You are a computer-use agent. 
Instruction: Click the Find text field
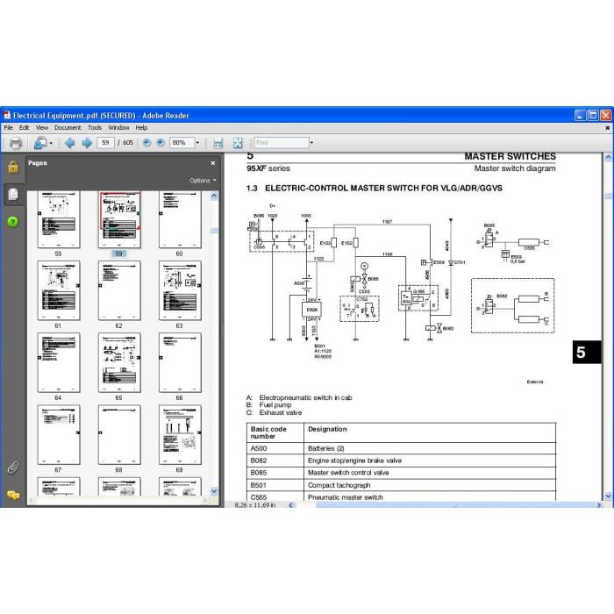tap(282, 142)
